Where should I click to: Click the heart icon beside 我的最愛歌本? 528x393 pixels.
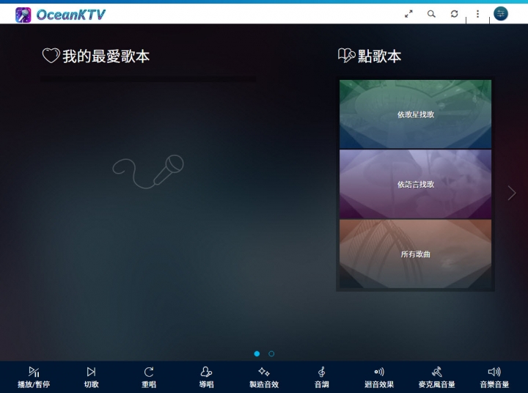pos(51,56)
